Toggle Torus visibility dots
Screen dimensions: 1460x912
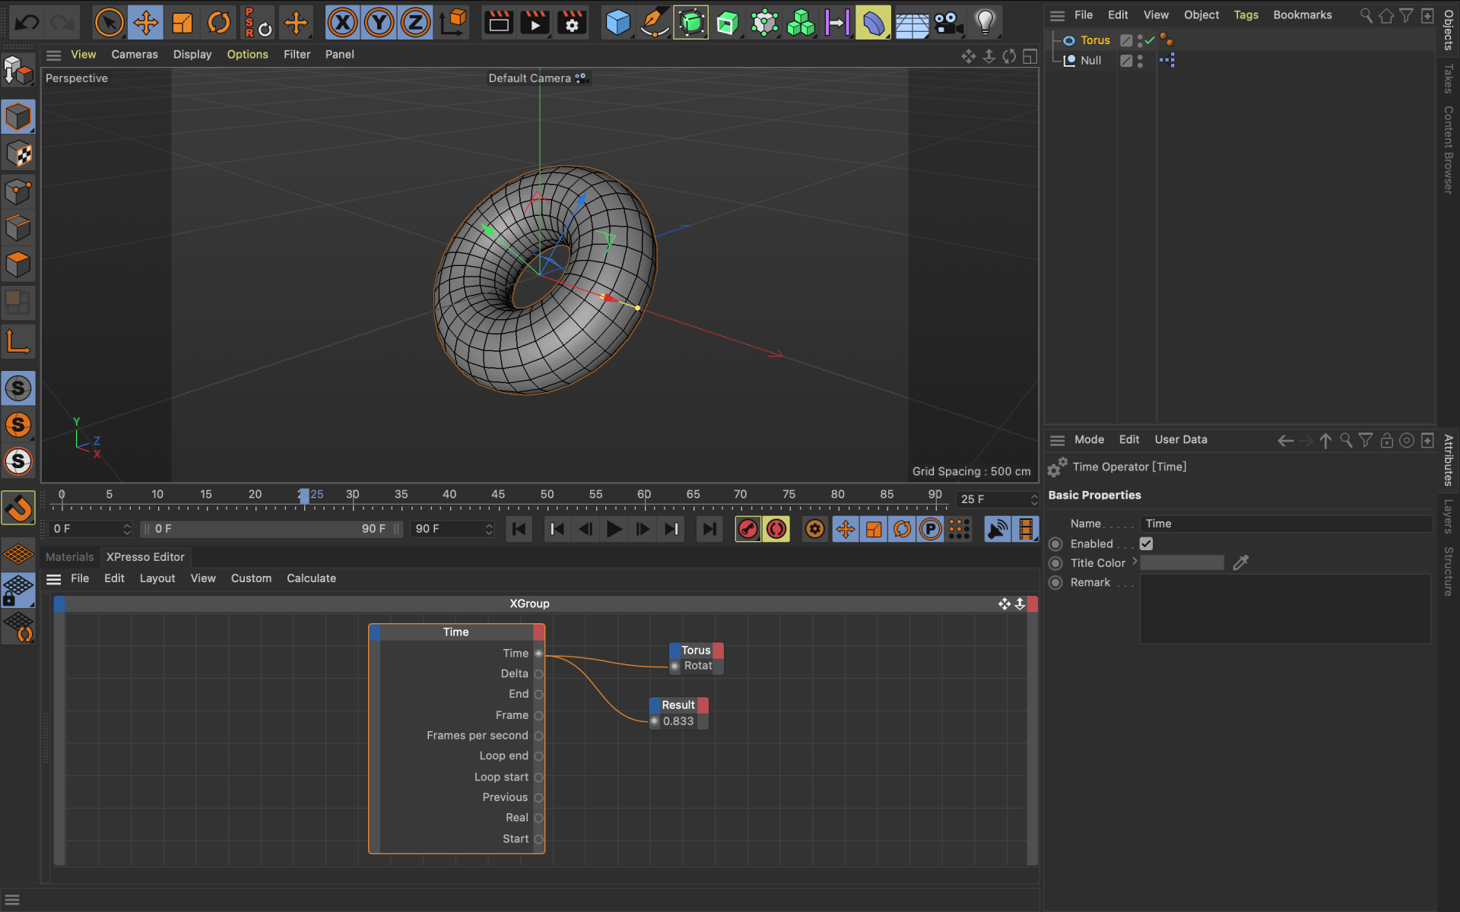click(x=1140, y=40)
